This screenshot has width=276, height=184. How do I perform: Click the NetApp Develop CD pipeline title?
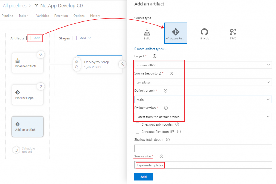(62, 6)
